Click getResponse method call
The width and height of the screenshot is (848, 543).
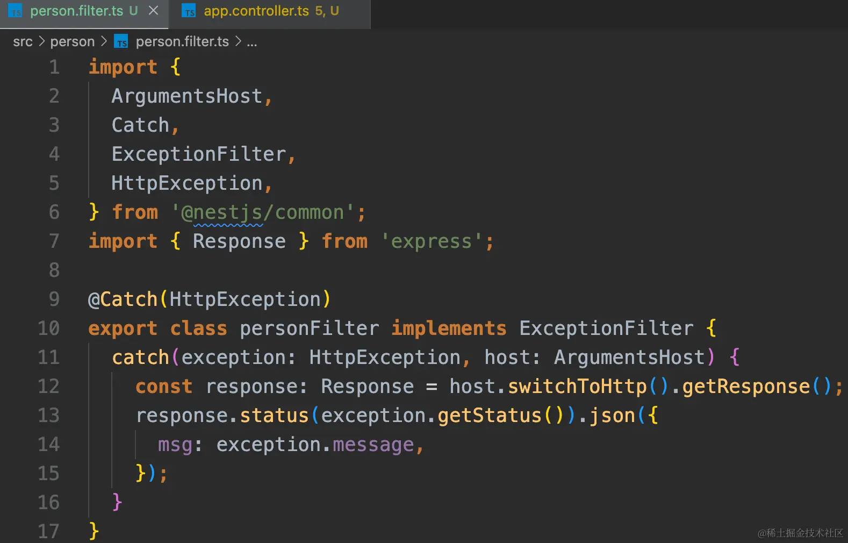pos(746,387)
